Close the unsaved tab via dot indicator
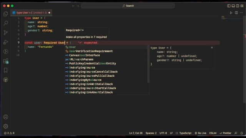 click(x=49, y=13)
